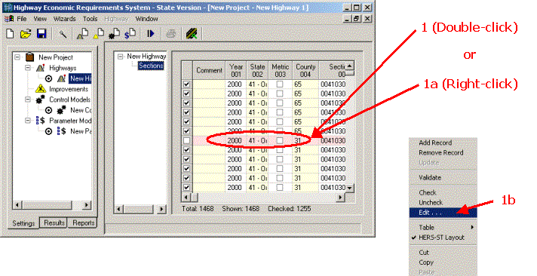Expand the Table submenu arrow in context menu
This screenshot has height=276, width=537.
click(472, 227)
